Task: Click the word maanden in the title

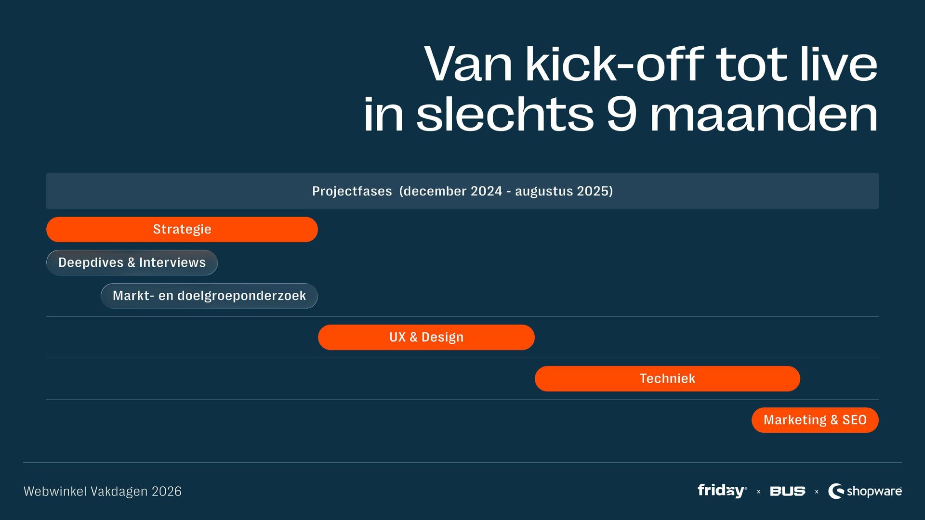Action: [764, 115]
